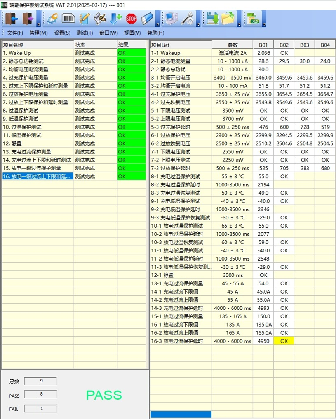Viewport: 336px width, 419px height.
Task: Click the logout door icon with purple arrow
Action: [28, 19]
